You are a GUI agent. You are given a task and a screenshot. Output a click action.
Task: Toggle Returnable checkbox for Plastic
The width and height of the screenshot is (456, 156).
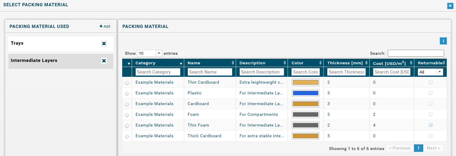[431, 93]
